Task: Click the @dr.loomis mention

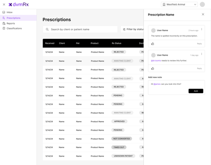Action: (x=156, y=61)
